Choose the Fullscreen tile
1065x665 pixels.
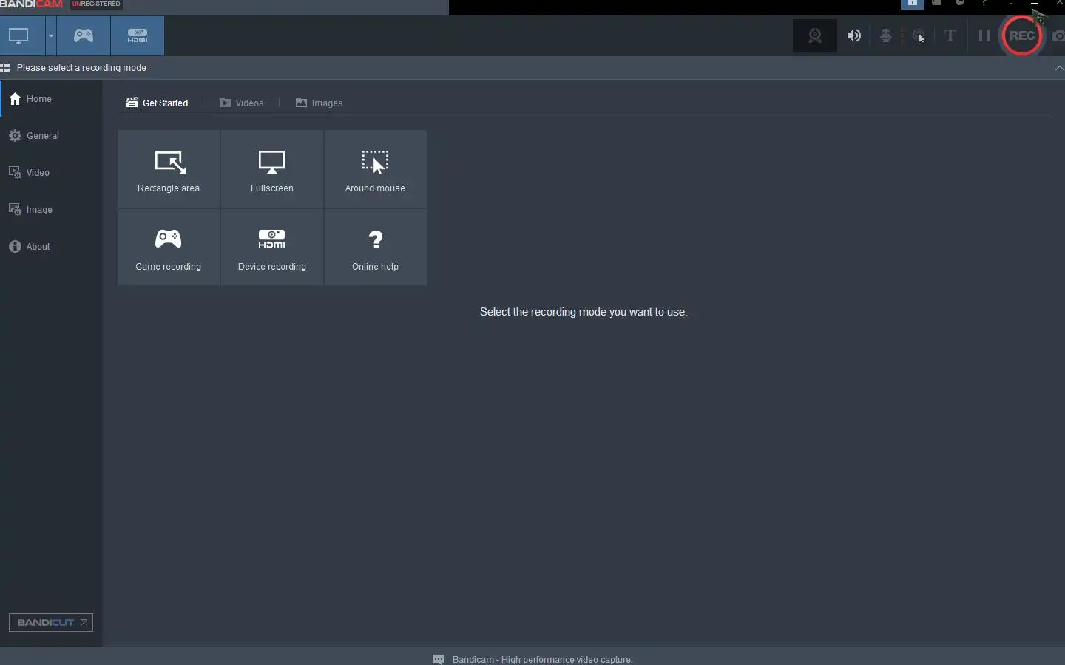coord(272,169)
